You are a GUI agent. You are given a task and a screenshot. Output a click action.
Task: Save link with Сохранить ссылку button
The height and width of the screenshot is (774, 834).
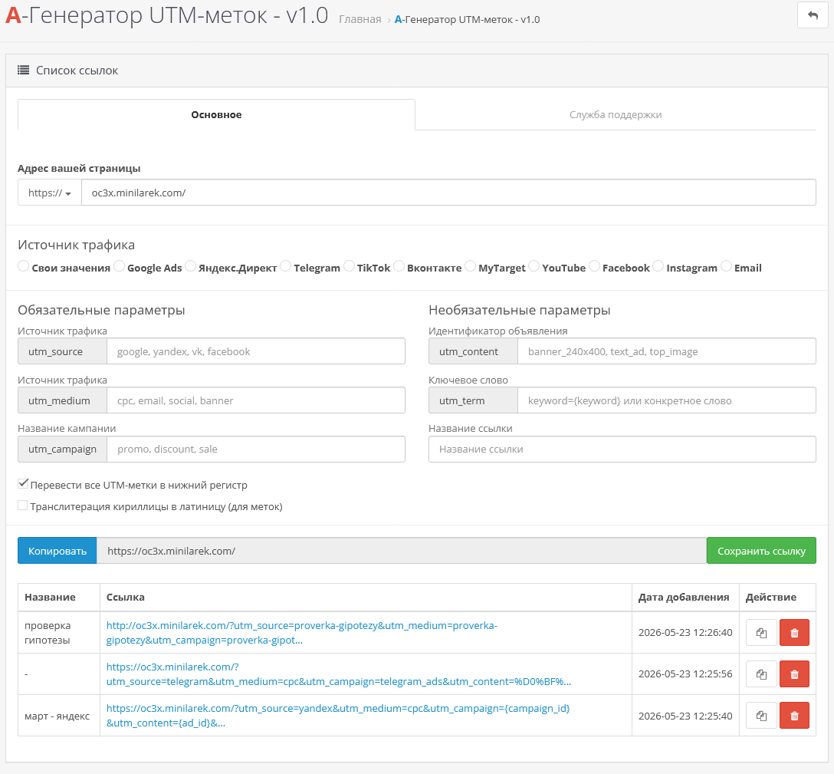(761, 551)
